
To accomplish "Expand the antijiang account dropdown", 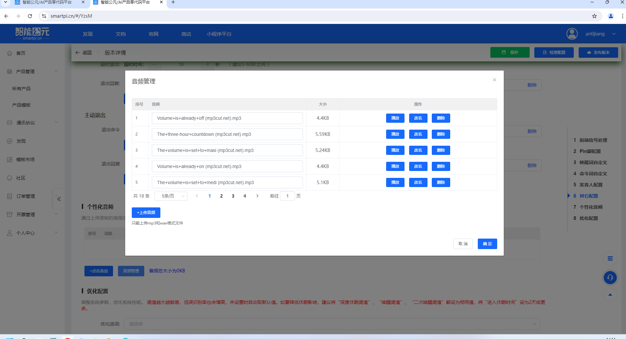I will [x=614, y=34].
